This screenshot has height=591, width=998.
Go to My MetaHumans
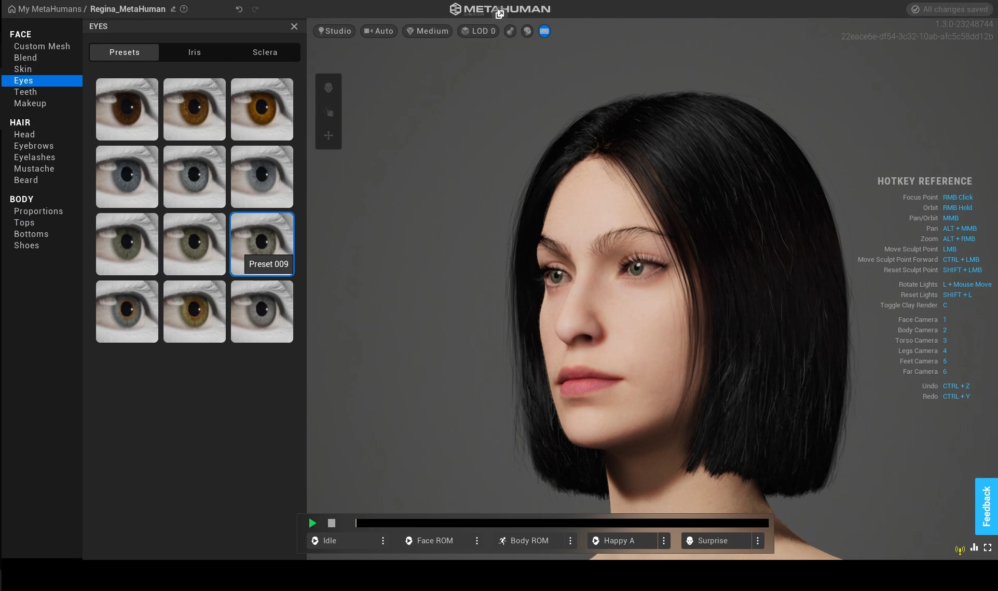pos(49,9)
